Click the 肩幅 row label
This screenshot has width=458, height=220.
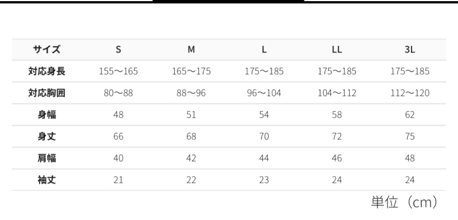[47, 158]
